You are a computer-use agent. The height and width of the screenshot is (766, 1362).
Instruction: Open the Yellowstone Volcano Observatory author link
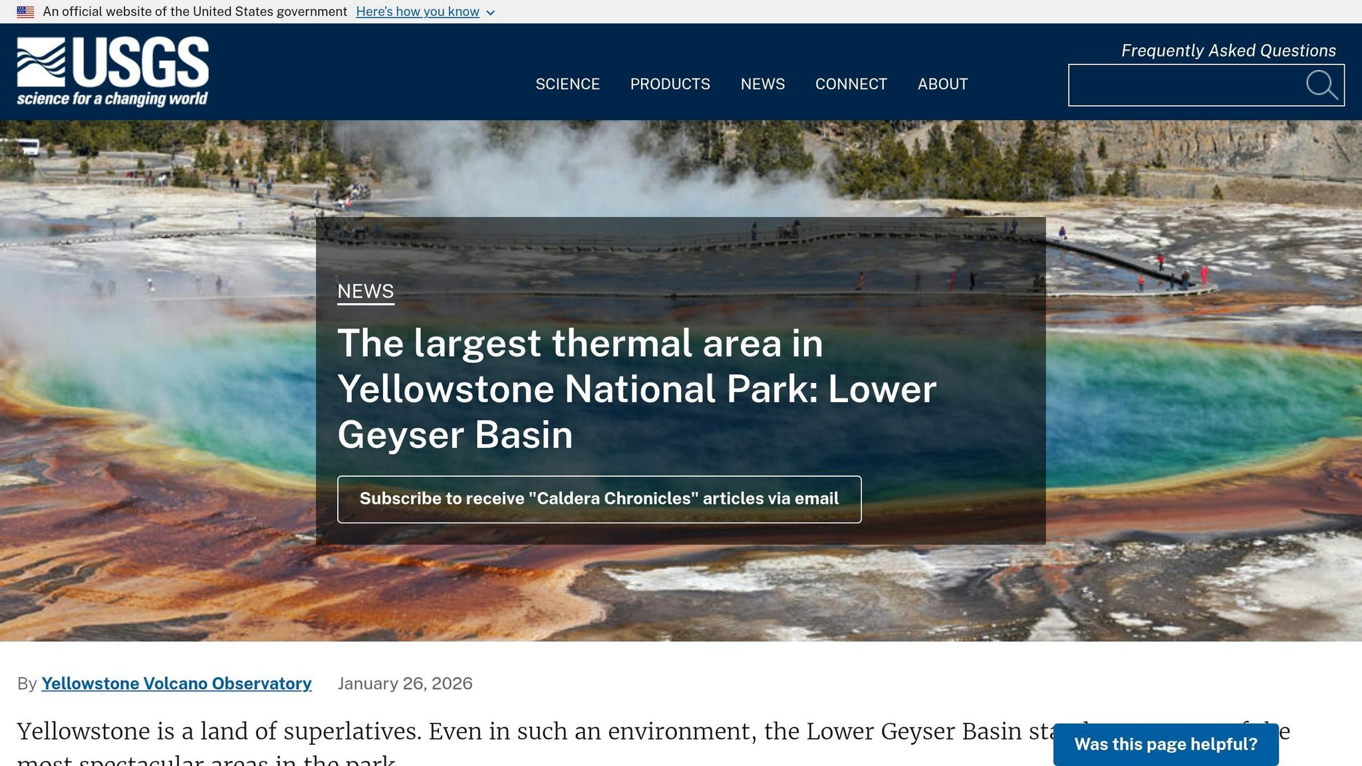[176, 684]
